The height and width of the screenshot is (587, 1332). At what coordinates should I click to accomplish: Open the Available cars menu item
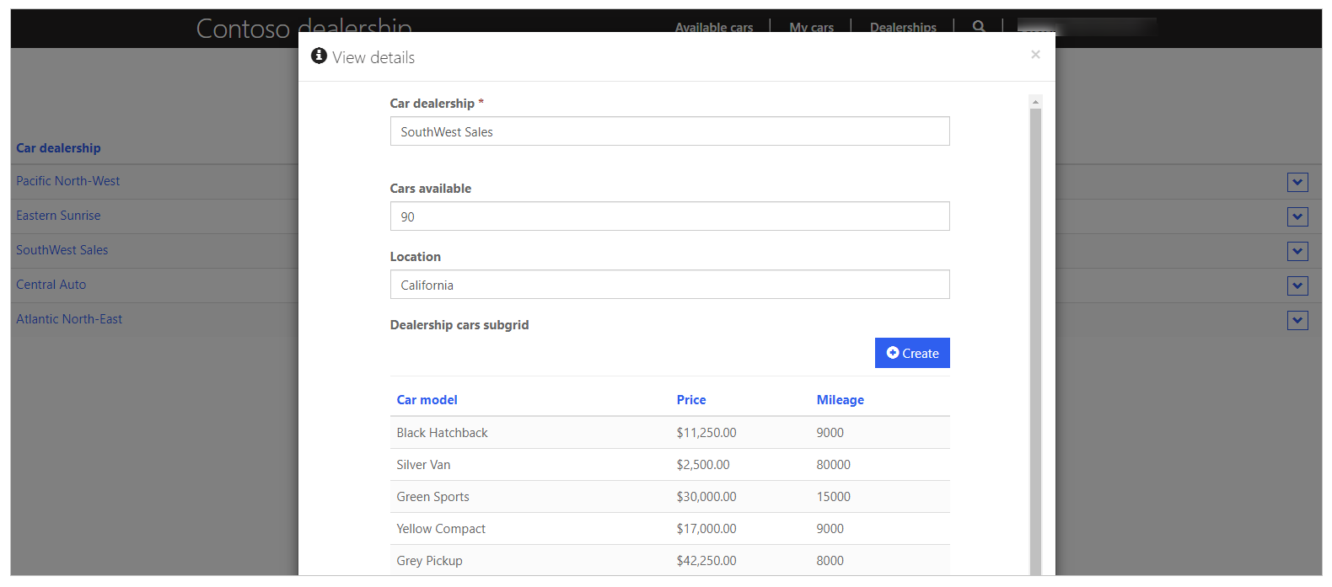point(714,27)
